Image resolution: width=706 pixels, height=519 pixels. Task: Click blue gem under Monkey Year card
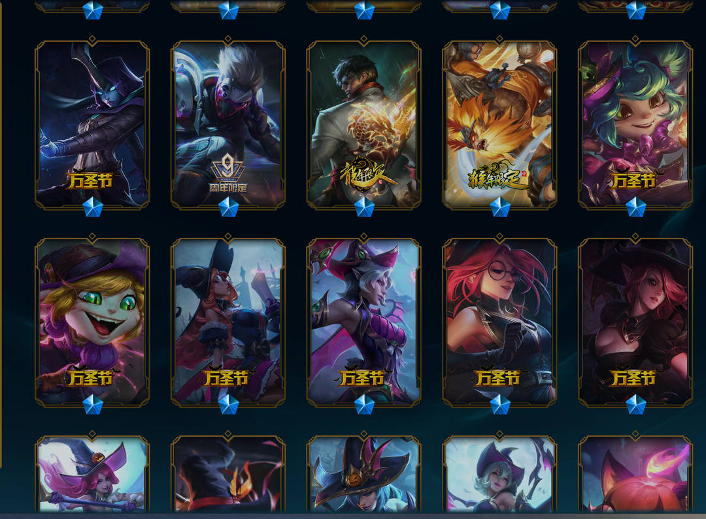pyautogui.click(x=500, y=207)
